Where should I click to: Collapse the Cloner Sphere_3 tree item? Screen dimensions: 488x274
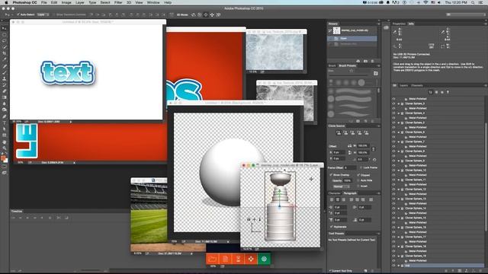tap(398, 104)
